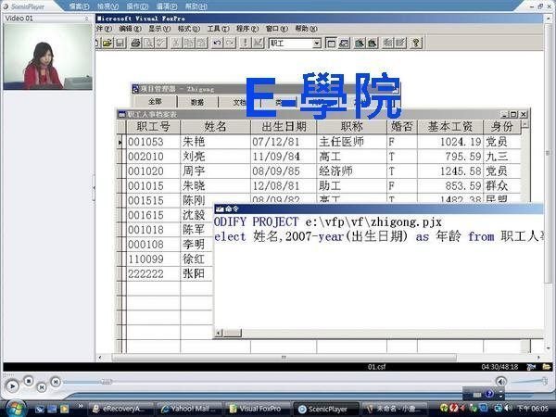This screenshot has width=556, height=417.
Task: Select the 全部 tab in project manager
Action: click(x=155, y=102)
